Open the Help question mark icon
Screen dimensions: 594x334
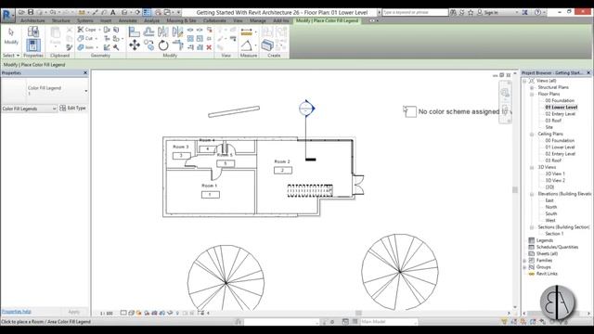click(x=537, y=12)
